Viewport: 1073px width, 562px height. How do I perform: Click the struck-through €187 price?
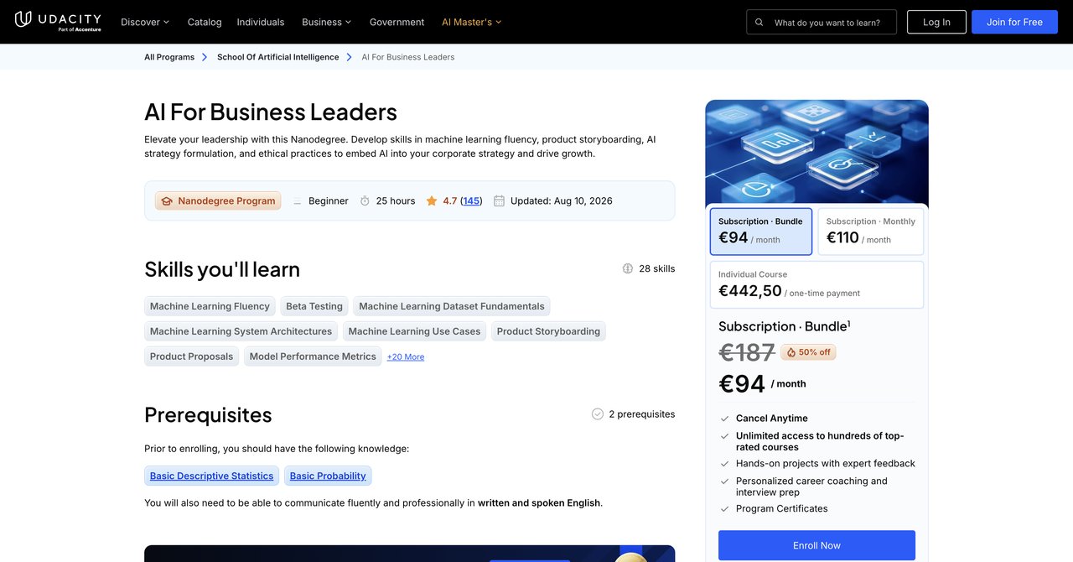pos(747,352)
